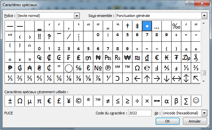Confirm with the OK button

[x=168, y=121]
